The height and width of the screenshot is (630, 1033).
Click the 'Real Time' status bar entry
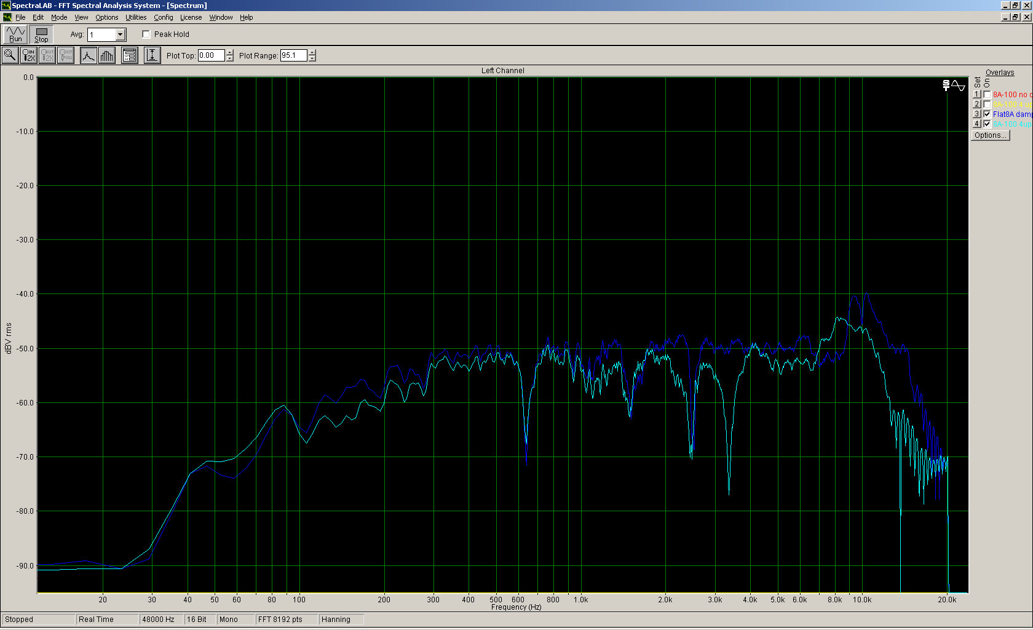point(107,620)
